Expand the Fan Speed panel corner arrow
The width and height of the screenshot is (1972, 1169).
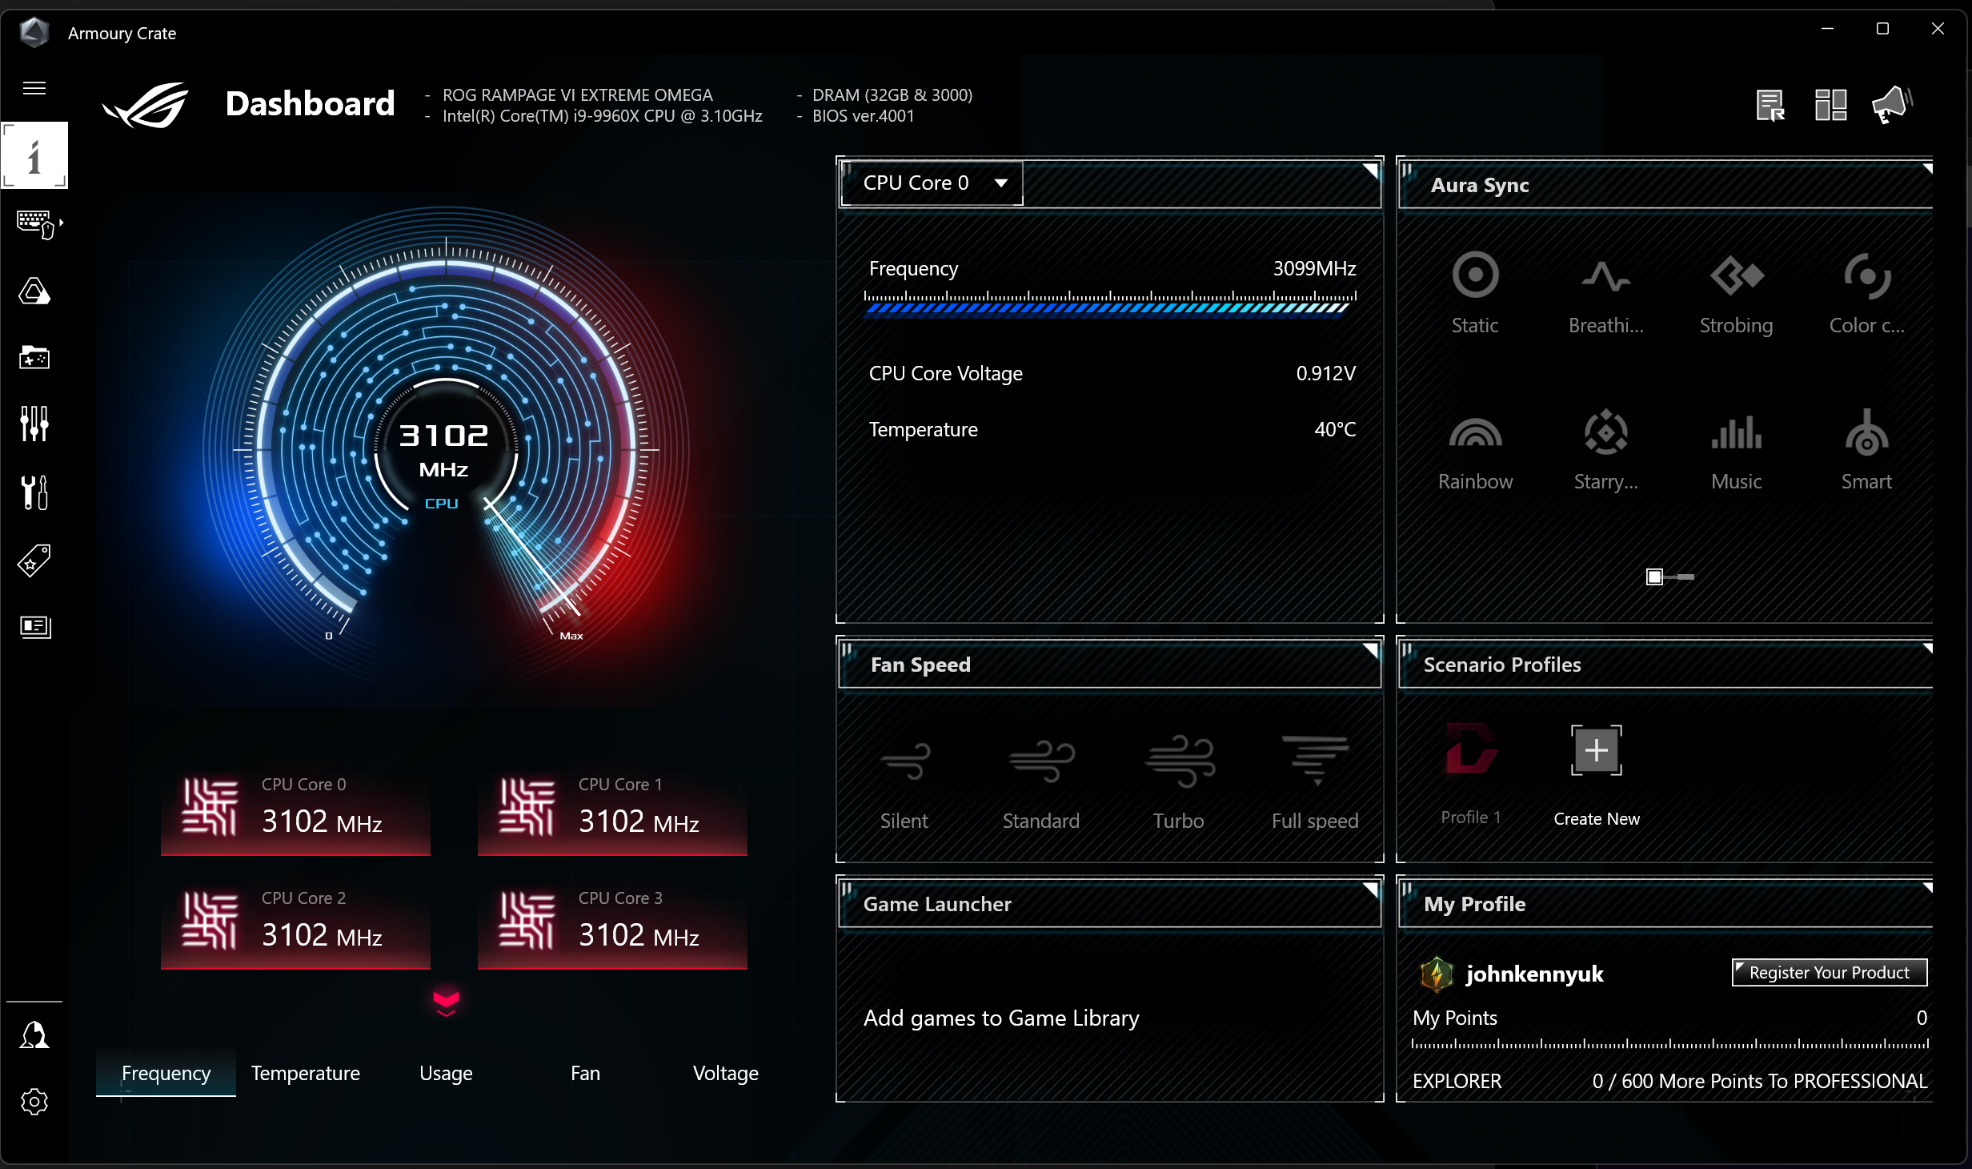click(x=1371, y=650)
